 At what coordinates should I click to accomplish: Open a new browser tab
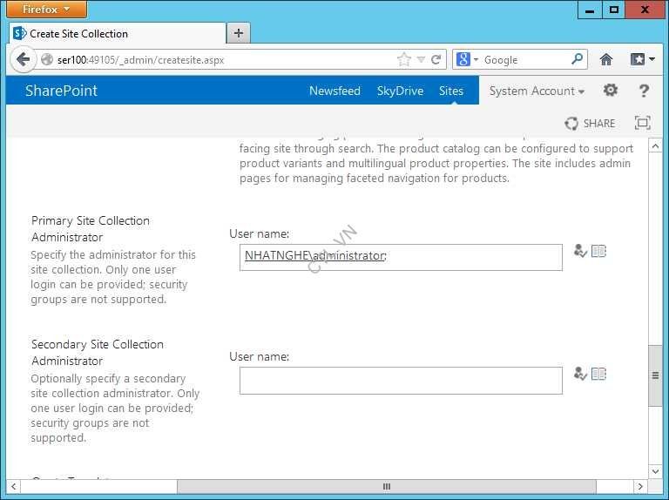point(238,33)
